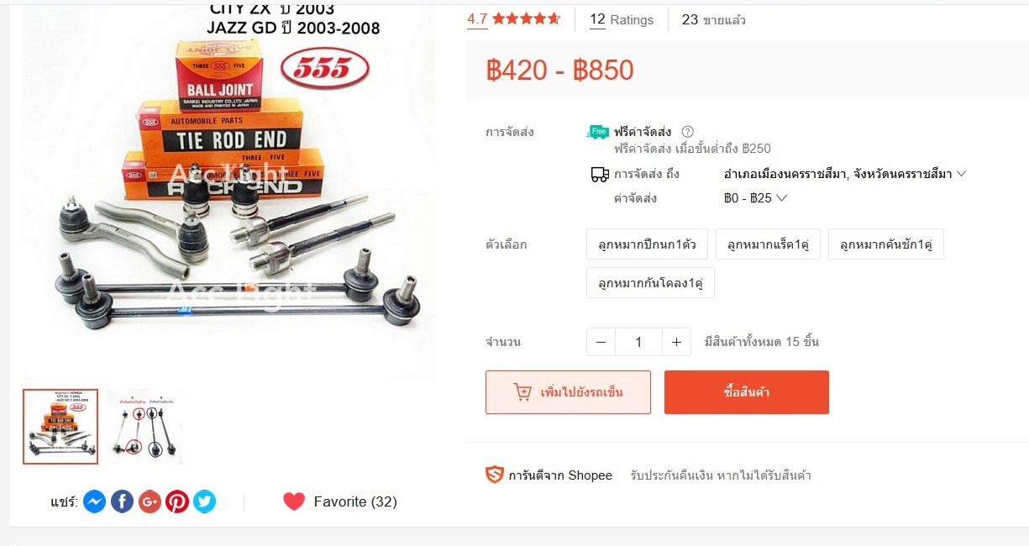Screen dimensions: 1029x546
Task: Click the heart Favorite icon
Action: pos(294,501)
